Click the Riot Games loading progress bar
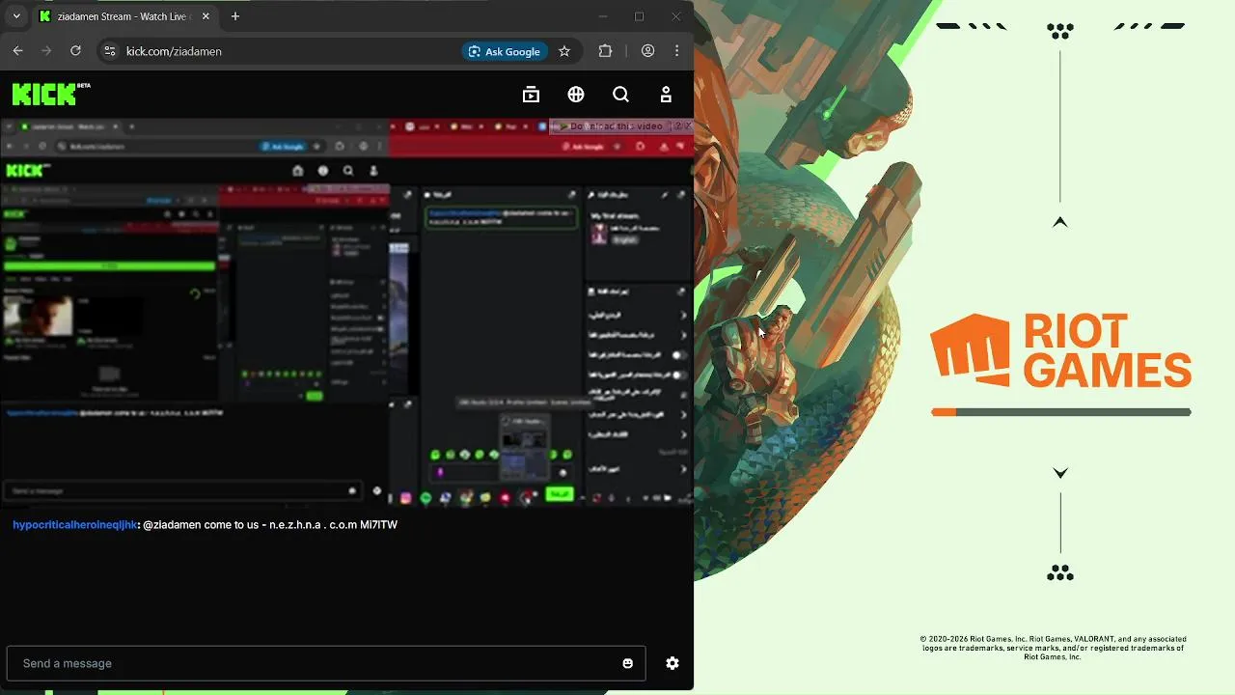 coord(1061,412)
